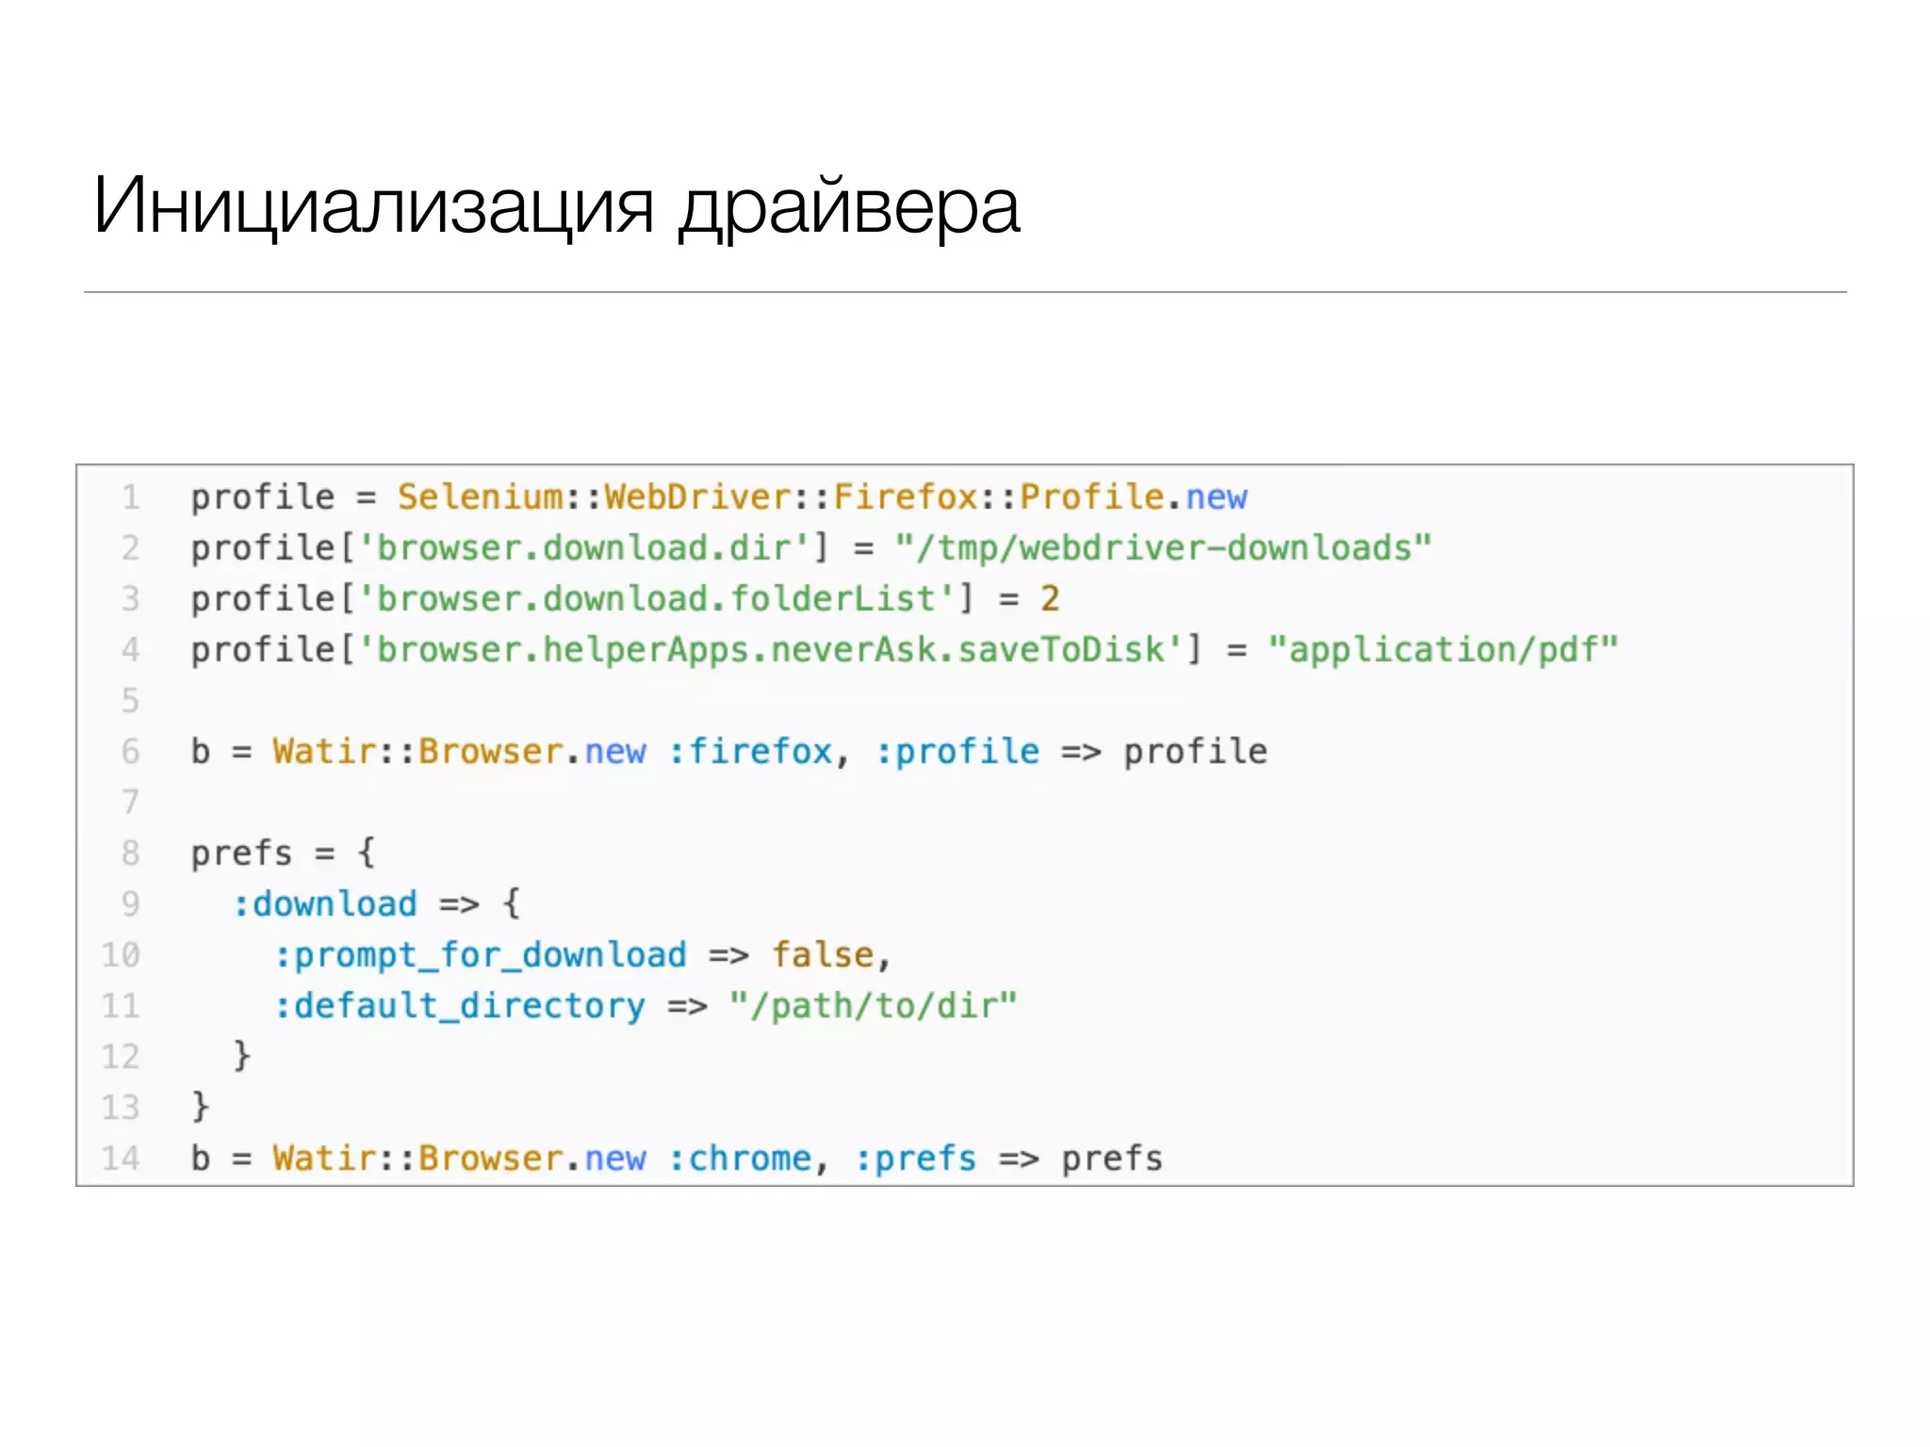Click 'Watir::Browser' on line 14
Image resolution: width=1930 pixels, height=1447 pixels.
click(417, 1158)
